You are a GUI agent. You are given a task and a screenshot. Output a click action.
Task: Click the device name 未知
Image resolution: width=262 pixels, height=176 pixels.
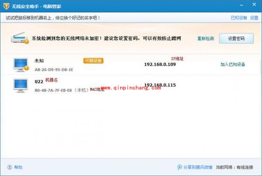[x=39, y=60]
